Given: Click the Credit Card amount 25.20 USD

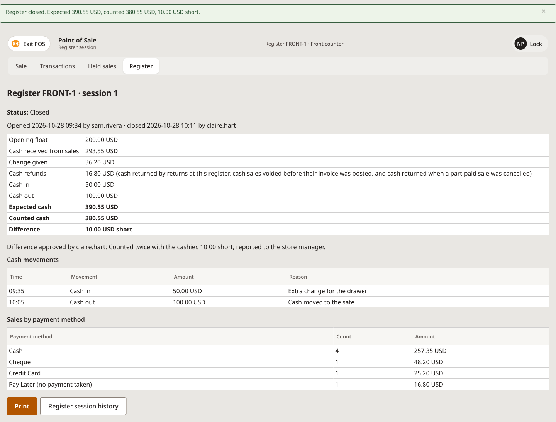Looking at the screenshot, I should coord(429,373).
